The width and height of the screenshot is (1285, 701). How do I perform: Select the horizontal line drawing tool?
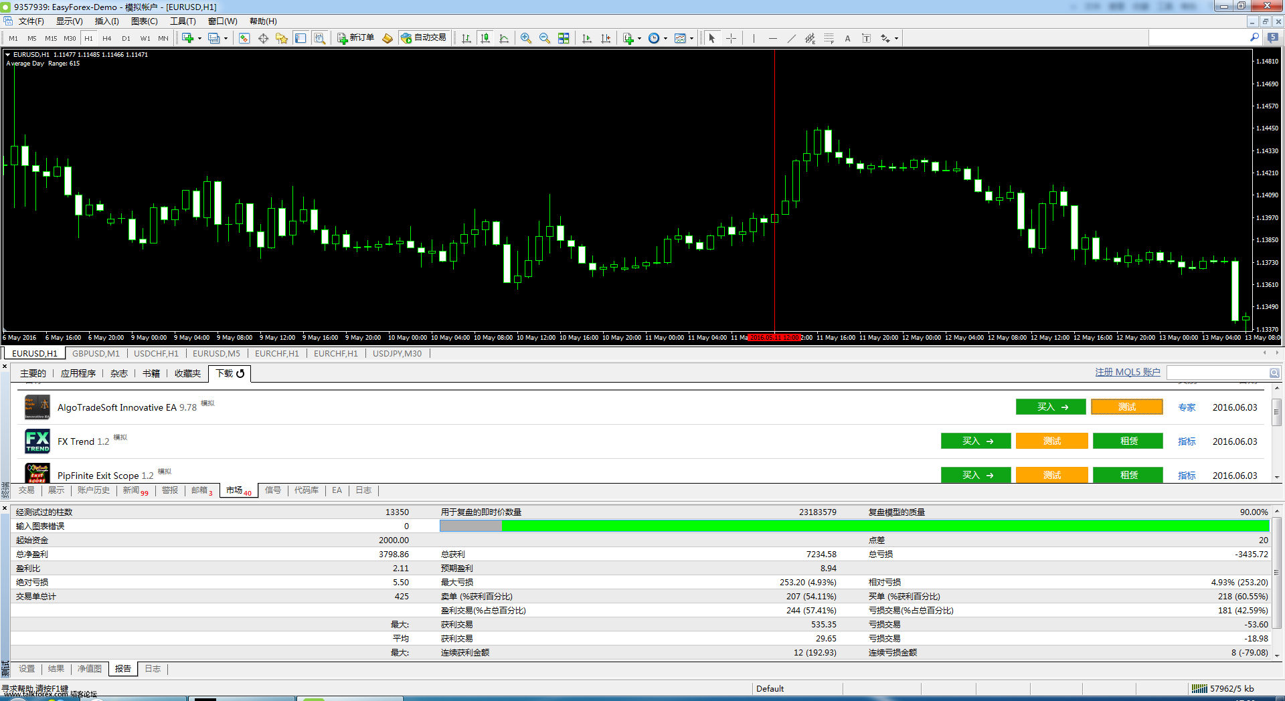[x=773, y=38]
